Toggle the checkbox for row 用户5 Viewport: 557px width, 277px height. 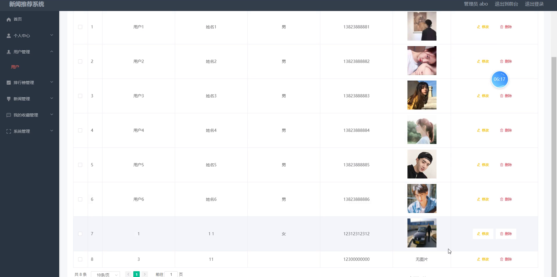(x=80, y=165)
